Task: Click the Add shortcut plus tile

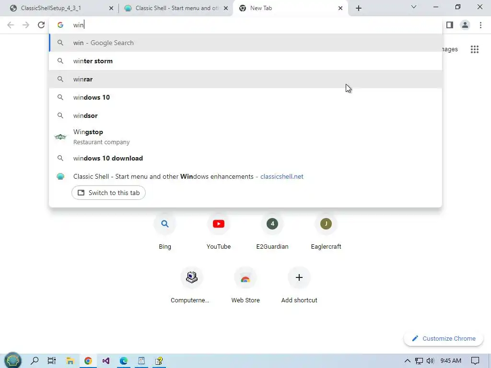Action: (299, 286)
